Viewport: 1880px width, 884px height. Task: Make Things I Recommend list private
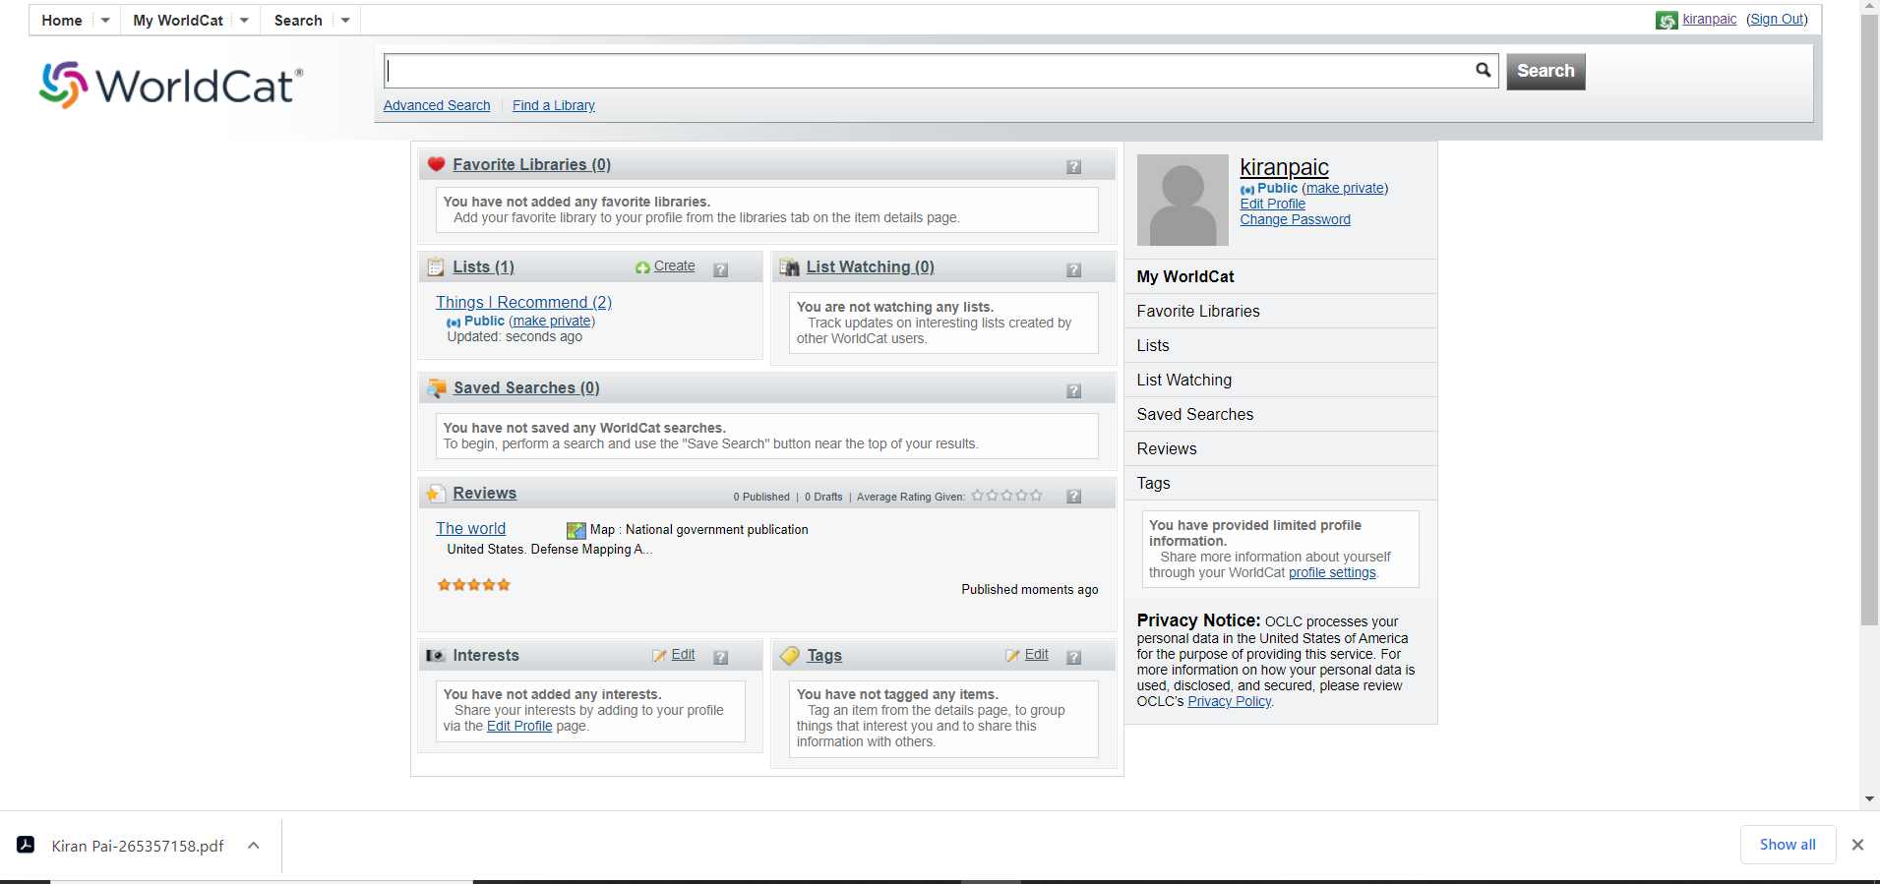(551, 322)
